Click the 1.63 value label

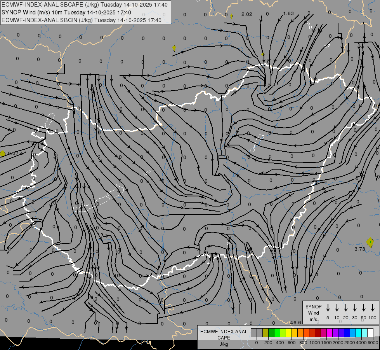pos(288,14)
